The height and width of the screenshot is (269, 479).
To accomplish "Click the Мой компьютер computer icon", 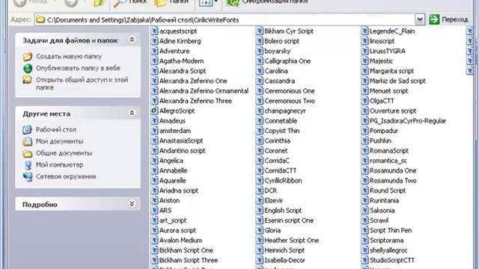I will click(28, 165).
